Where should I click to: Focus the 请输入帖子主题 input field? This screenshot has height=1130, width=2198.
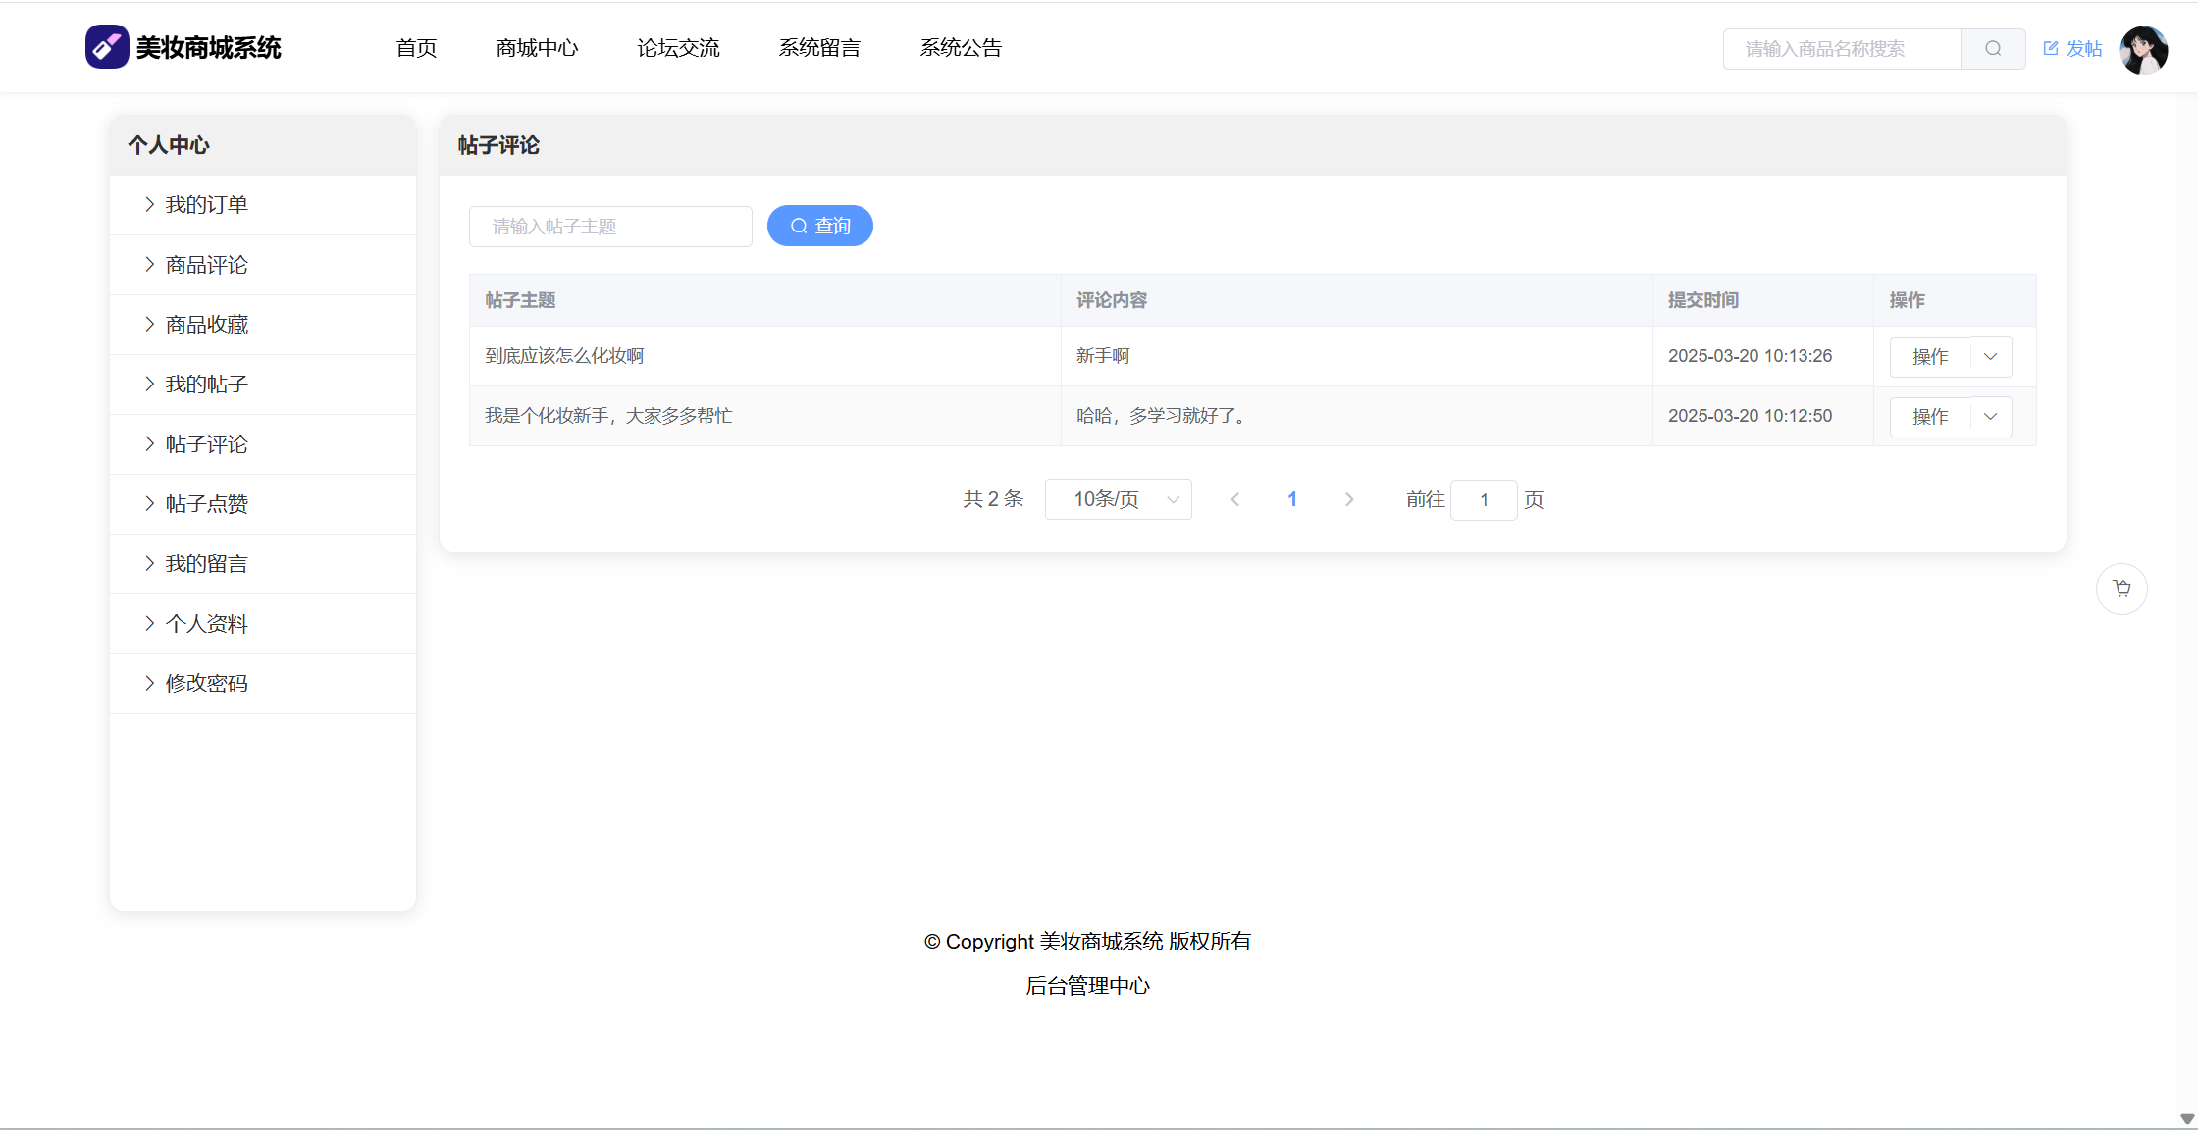[x=610, y=227]
